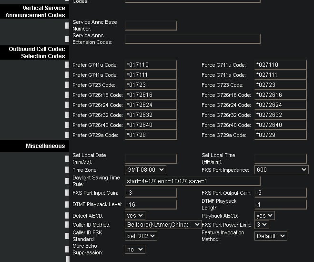Image resolution: width=314 pixels, height=262 pixels.
Task: Focus the Set Local Time input box
Action: click(280, 158)
